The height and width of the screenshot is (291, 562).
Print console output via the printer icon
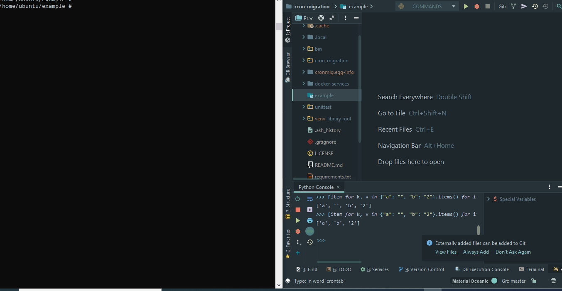pyautogui.click(x=310, y=220)
